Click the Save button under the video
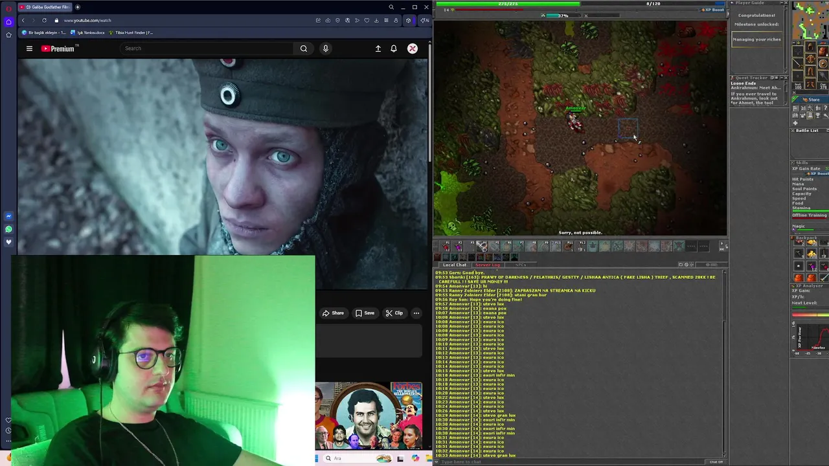 365,313
